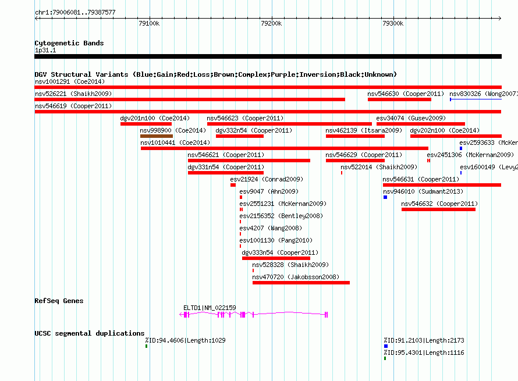518x381 pixels.
Task: Open nsv546619 (Cooper2011) variant
Action: [268, 112]
